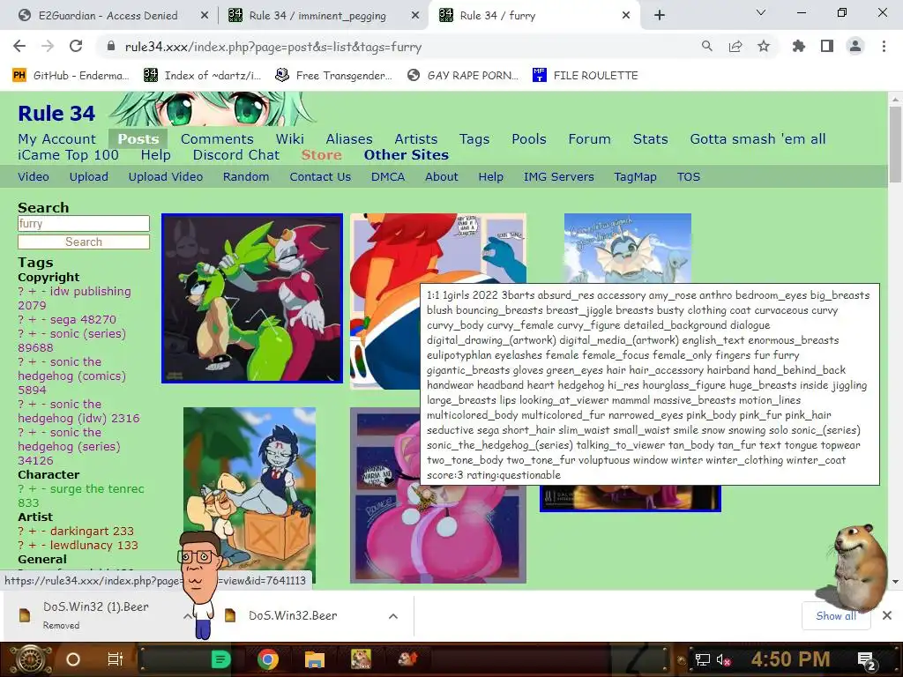Viewport: 903px width, 677px height.
Task: Open the Wiki page
Action: 289,138
